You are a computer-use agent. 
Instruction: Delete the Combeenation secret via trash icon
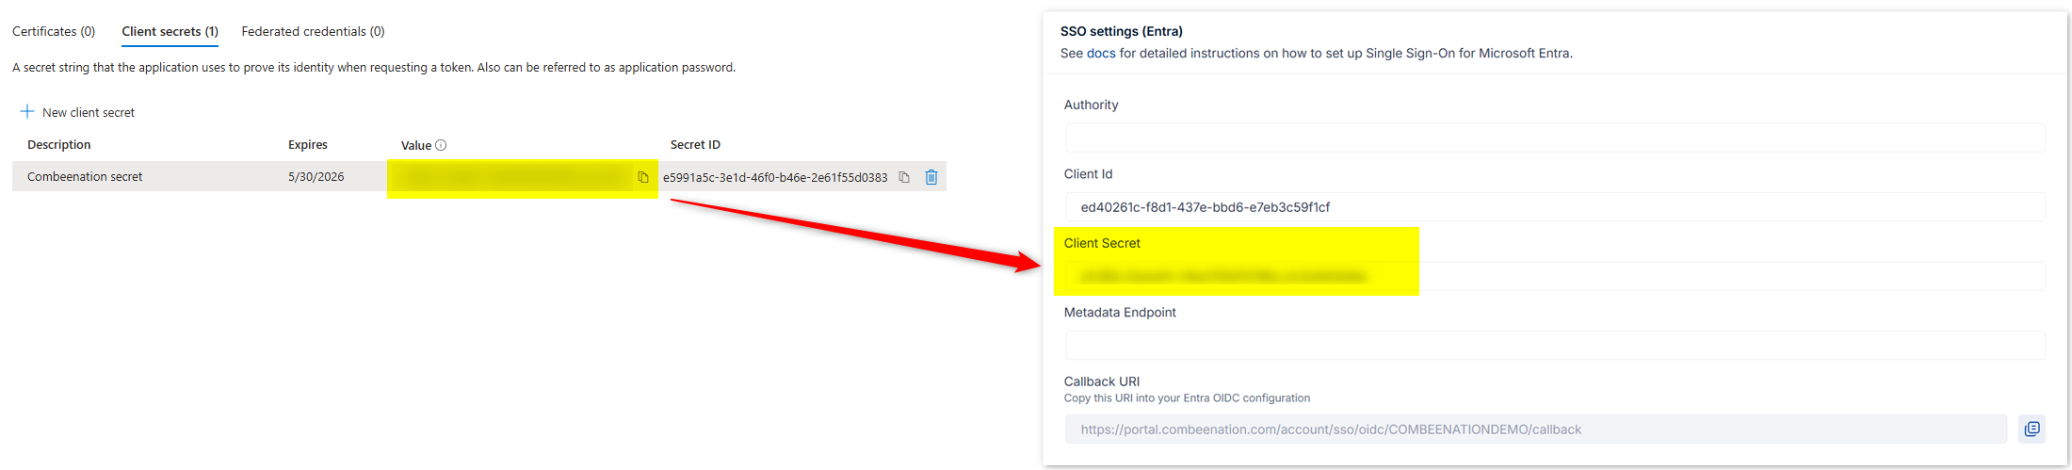coord(931,177)
